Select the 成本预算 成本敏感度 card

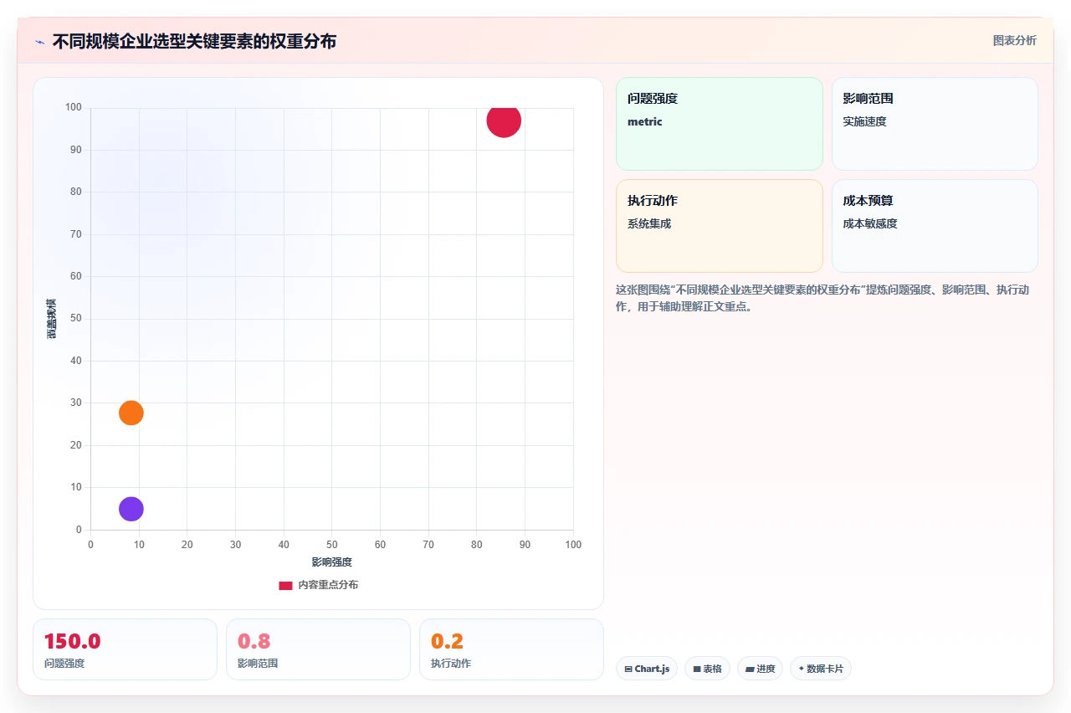935,226
